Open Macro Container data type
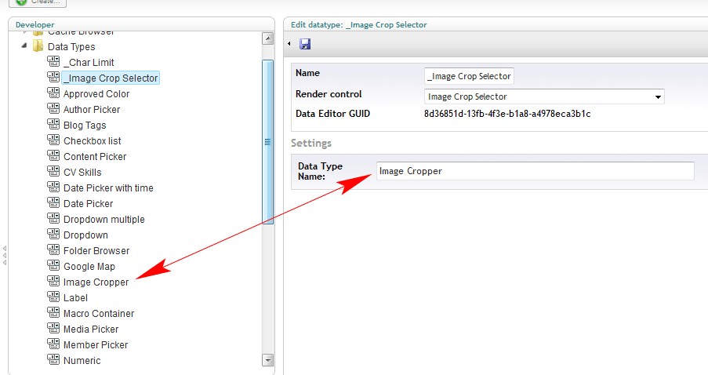Screen dimensions: 708x375 pyautogui.click(x=99, y=314)
